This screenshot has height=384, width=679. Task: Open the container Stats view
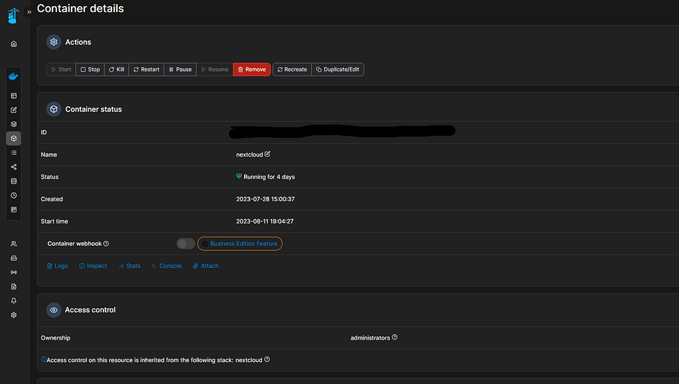129,266
